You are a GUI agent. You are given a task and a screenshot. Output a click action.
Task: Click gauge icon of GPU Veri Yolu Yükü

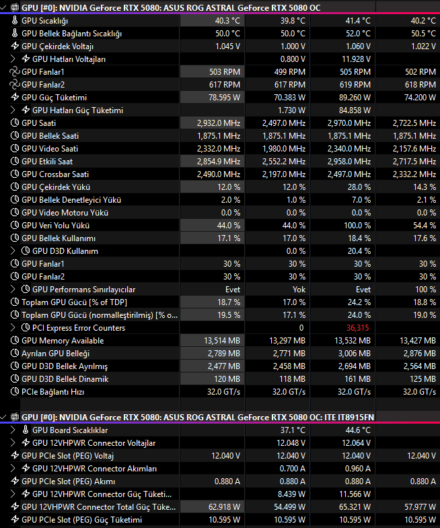coord(15,225)
